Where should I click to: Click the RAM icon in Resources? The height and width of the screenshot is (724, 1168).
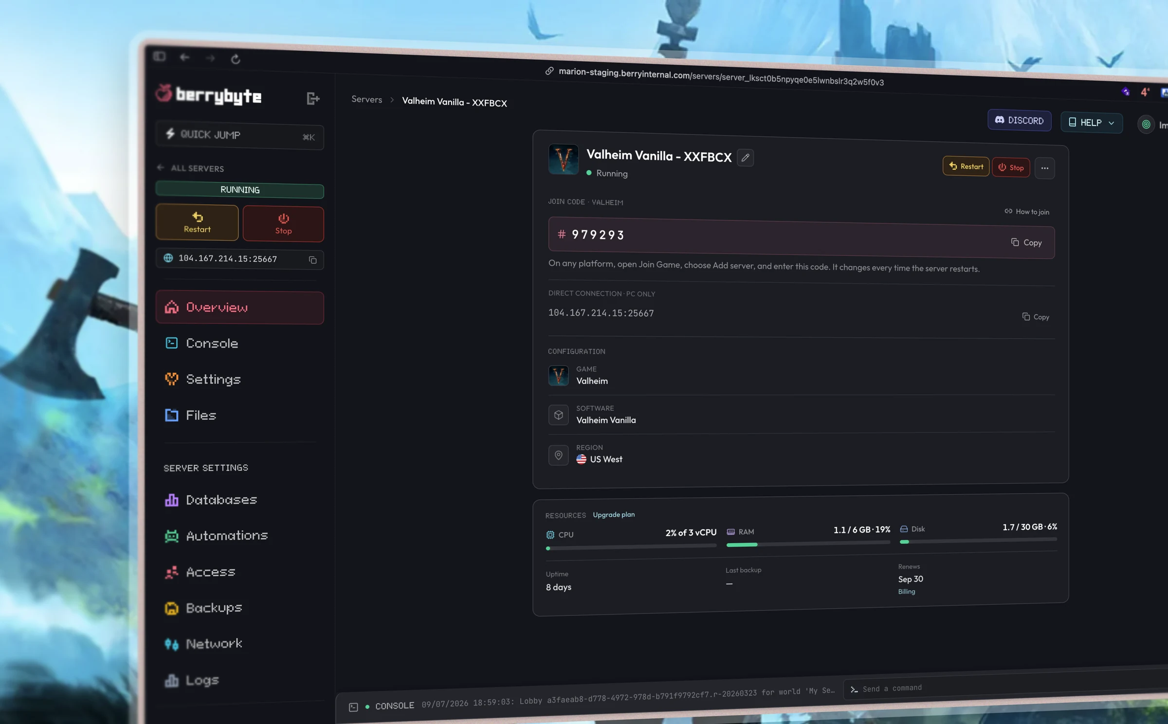[x=730, y=532]
